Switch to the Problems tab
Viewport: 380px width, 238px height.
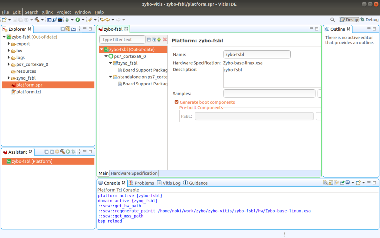[x=142, y=183]
